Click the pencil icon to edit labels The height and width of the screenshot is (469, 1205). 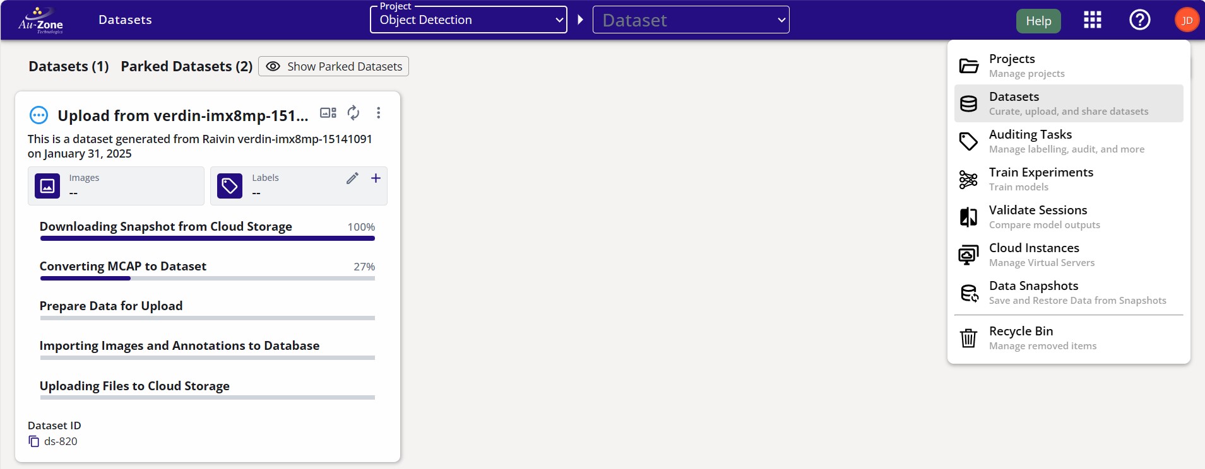(x=352, y=178)
